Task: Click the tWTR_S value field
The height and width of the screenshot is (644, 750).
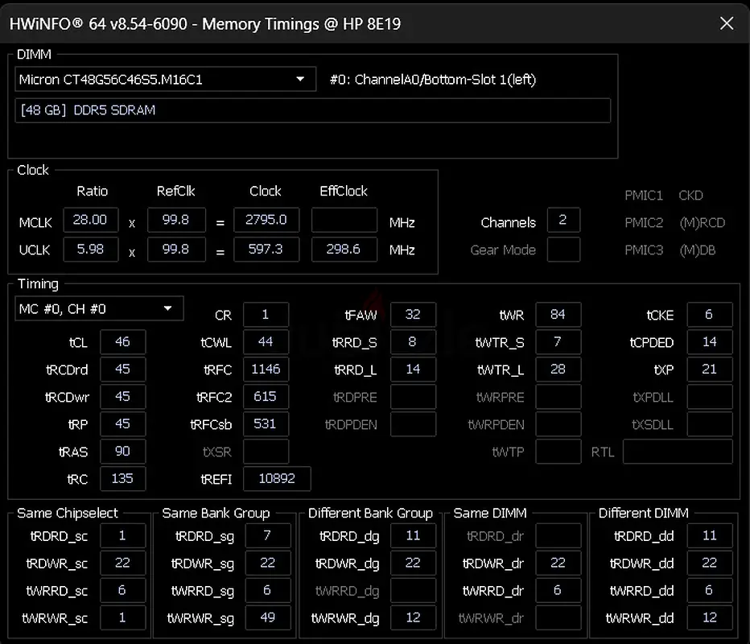Action: click(558, 342)
